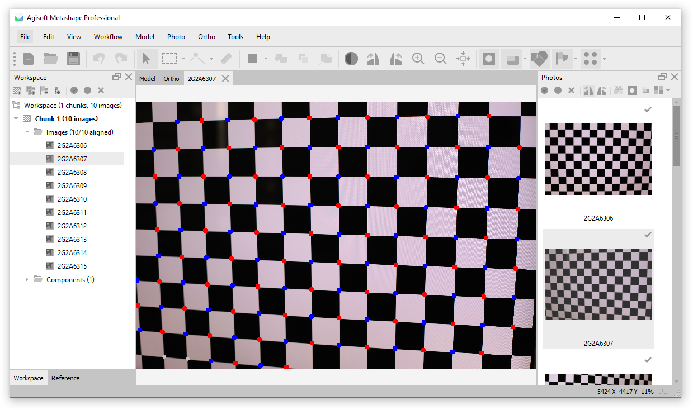Viewport: 693px width, 410px height.
Task: Undo the last action
Action: pos(98,58)
